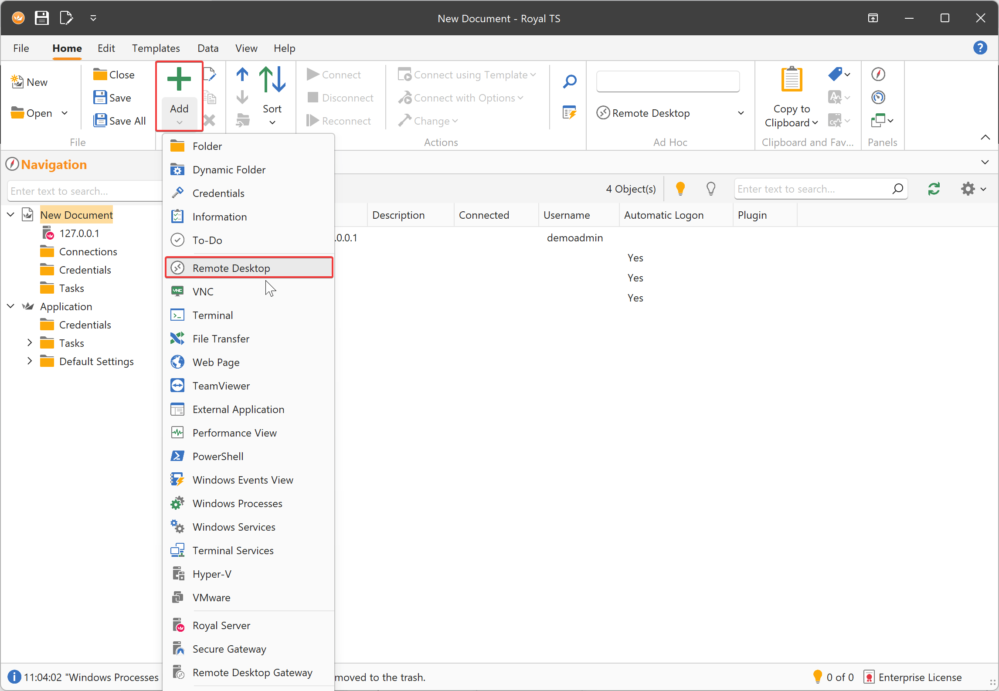Toggle the yellow bulb notifications filter
The height and width of the screenshot is (691, 999).
point(680,189)
